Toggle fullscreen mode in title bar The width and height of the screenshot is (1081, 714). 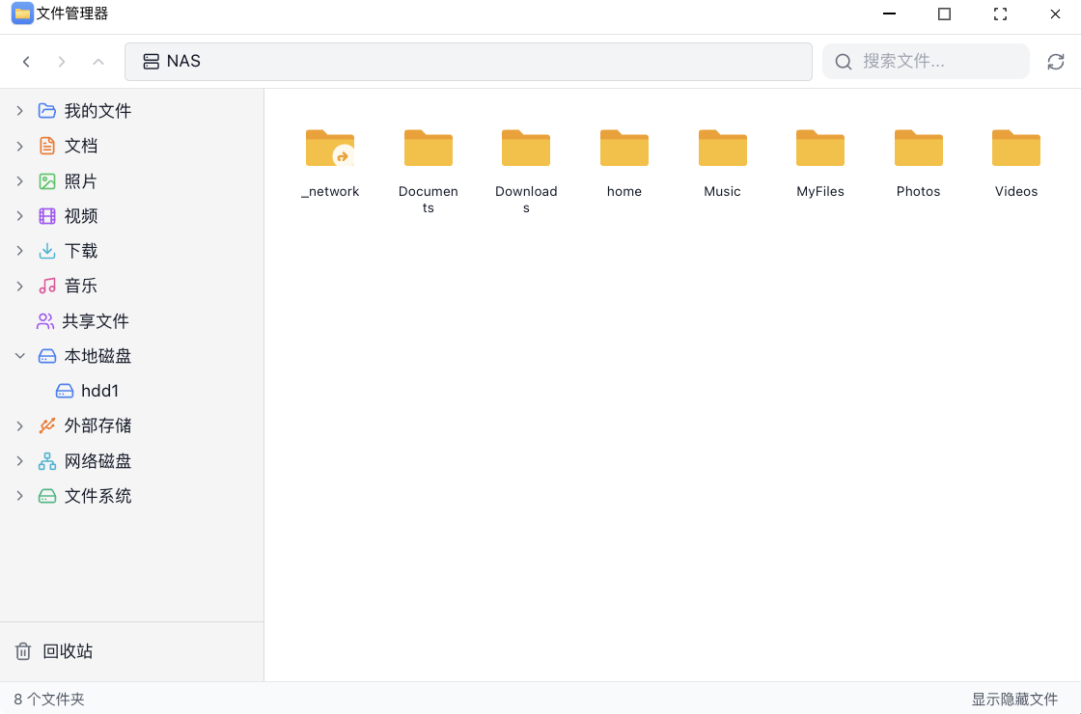[1000, 14]
